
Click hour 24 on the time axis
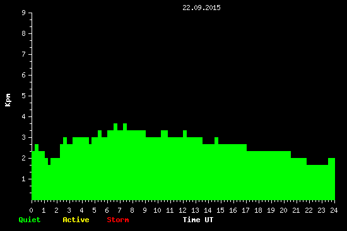[334, 210]
